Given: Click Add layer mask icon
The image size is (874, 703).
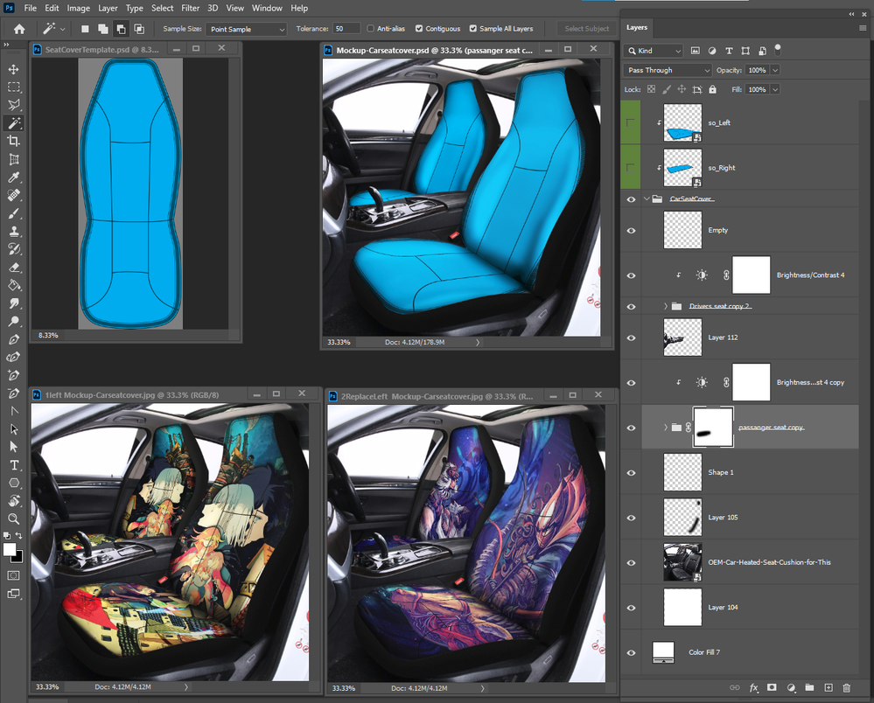Looking at the screenshot, I should pos(772,688).
